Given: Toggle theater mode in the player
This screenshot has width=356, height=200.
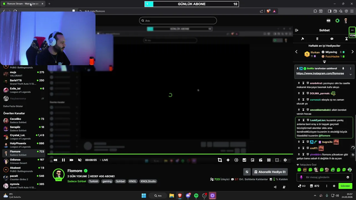Looking at the screenshot, I should [269, 160].
